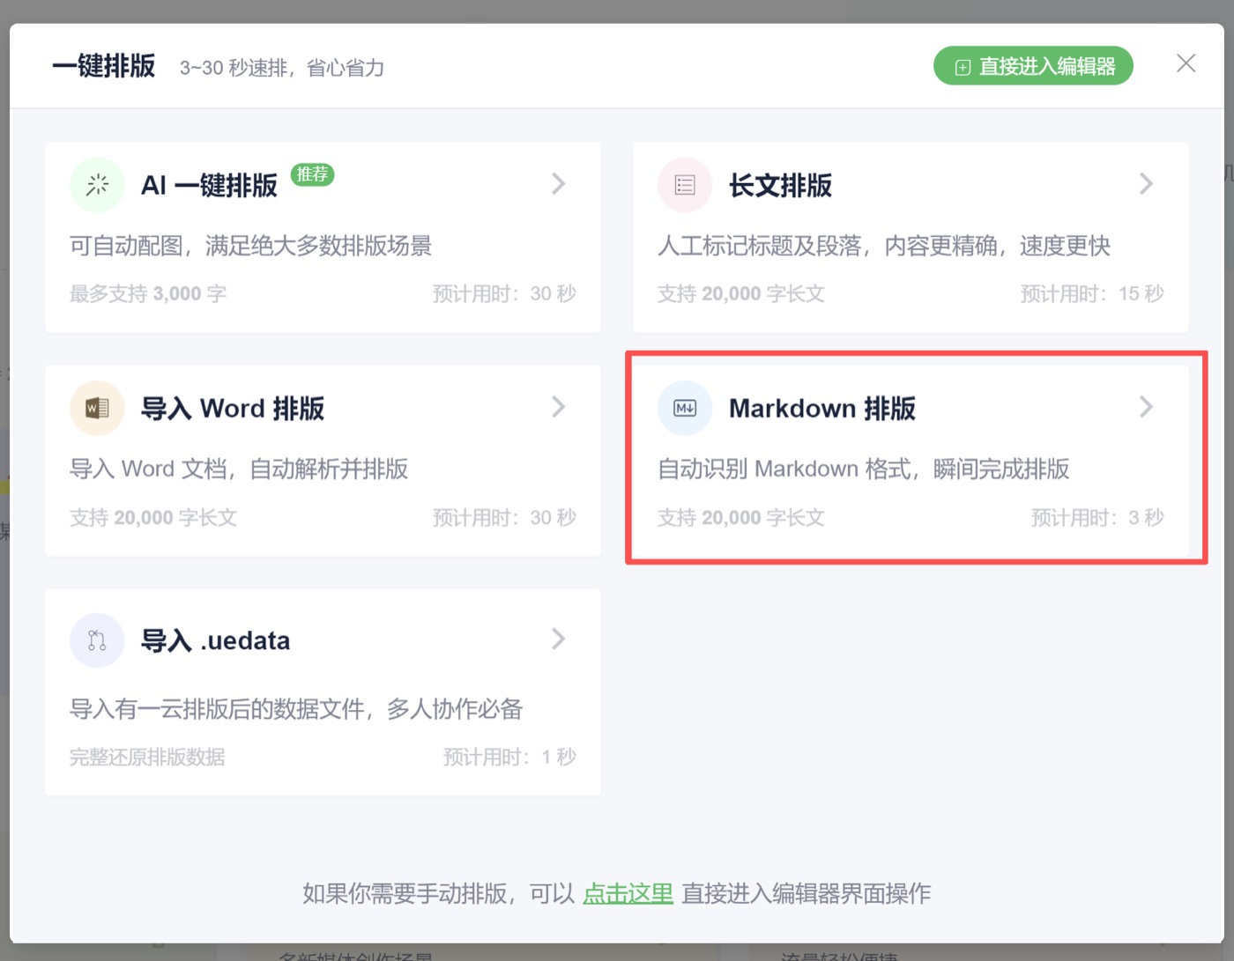Click text 预计用时：3 秒
Viewport: 1234px width, 961px height.
(x=1097, y=517)
